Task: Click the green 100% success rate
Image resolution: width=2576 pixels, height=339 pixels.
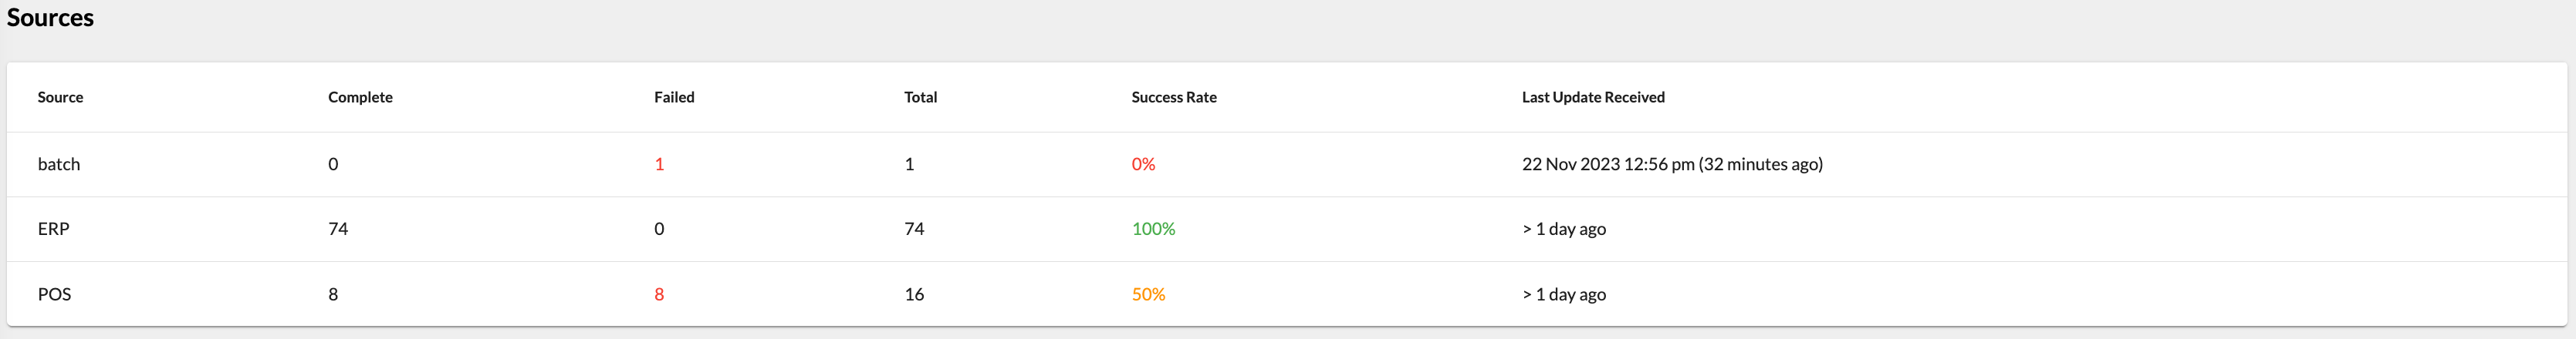Action: (1153, 230)
